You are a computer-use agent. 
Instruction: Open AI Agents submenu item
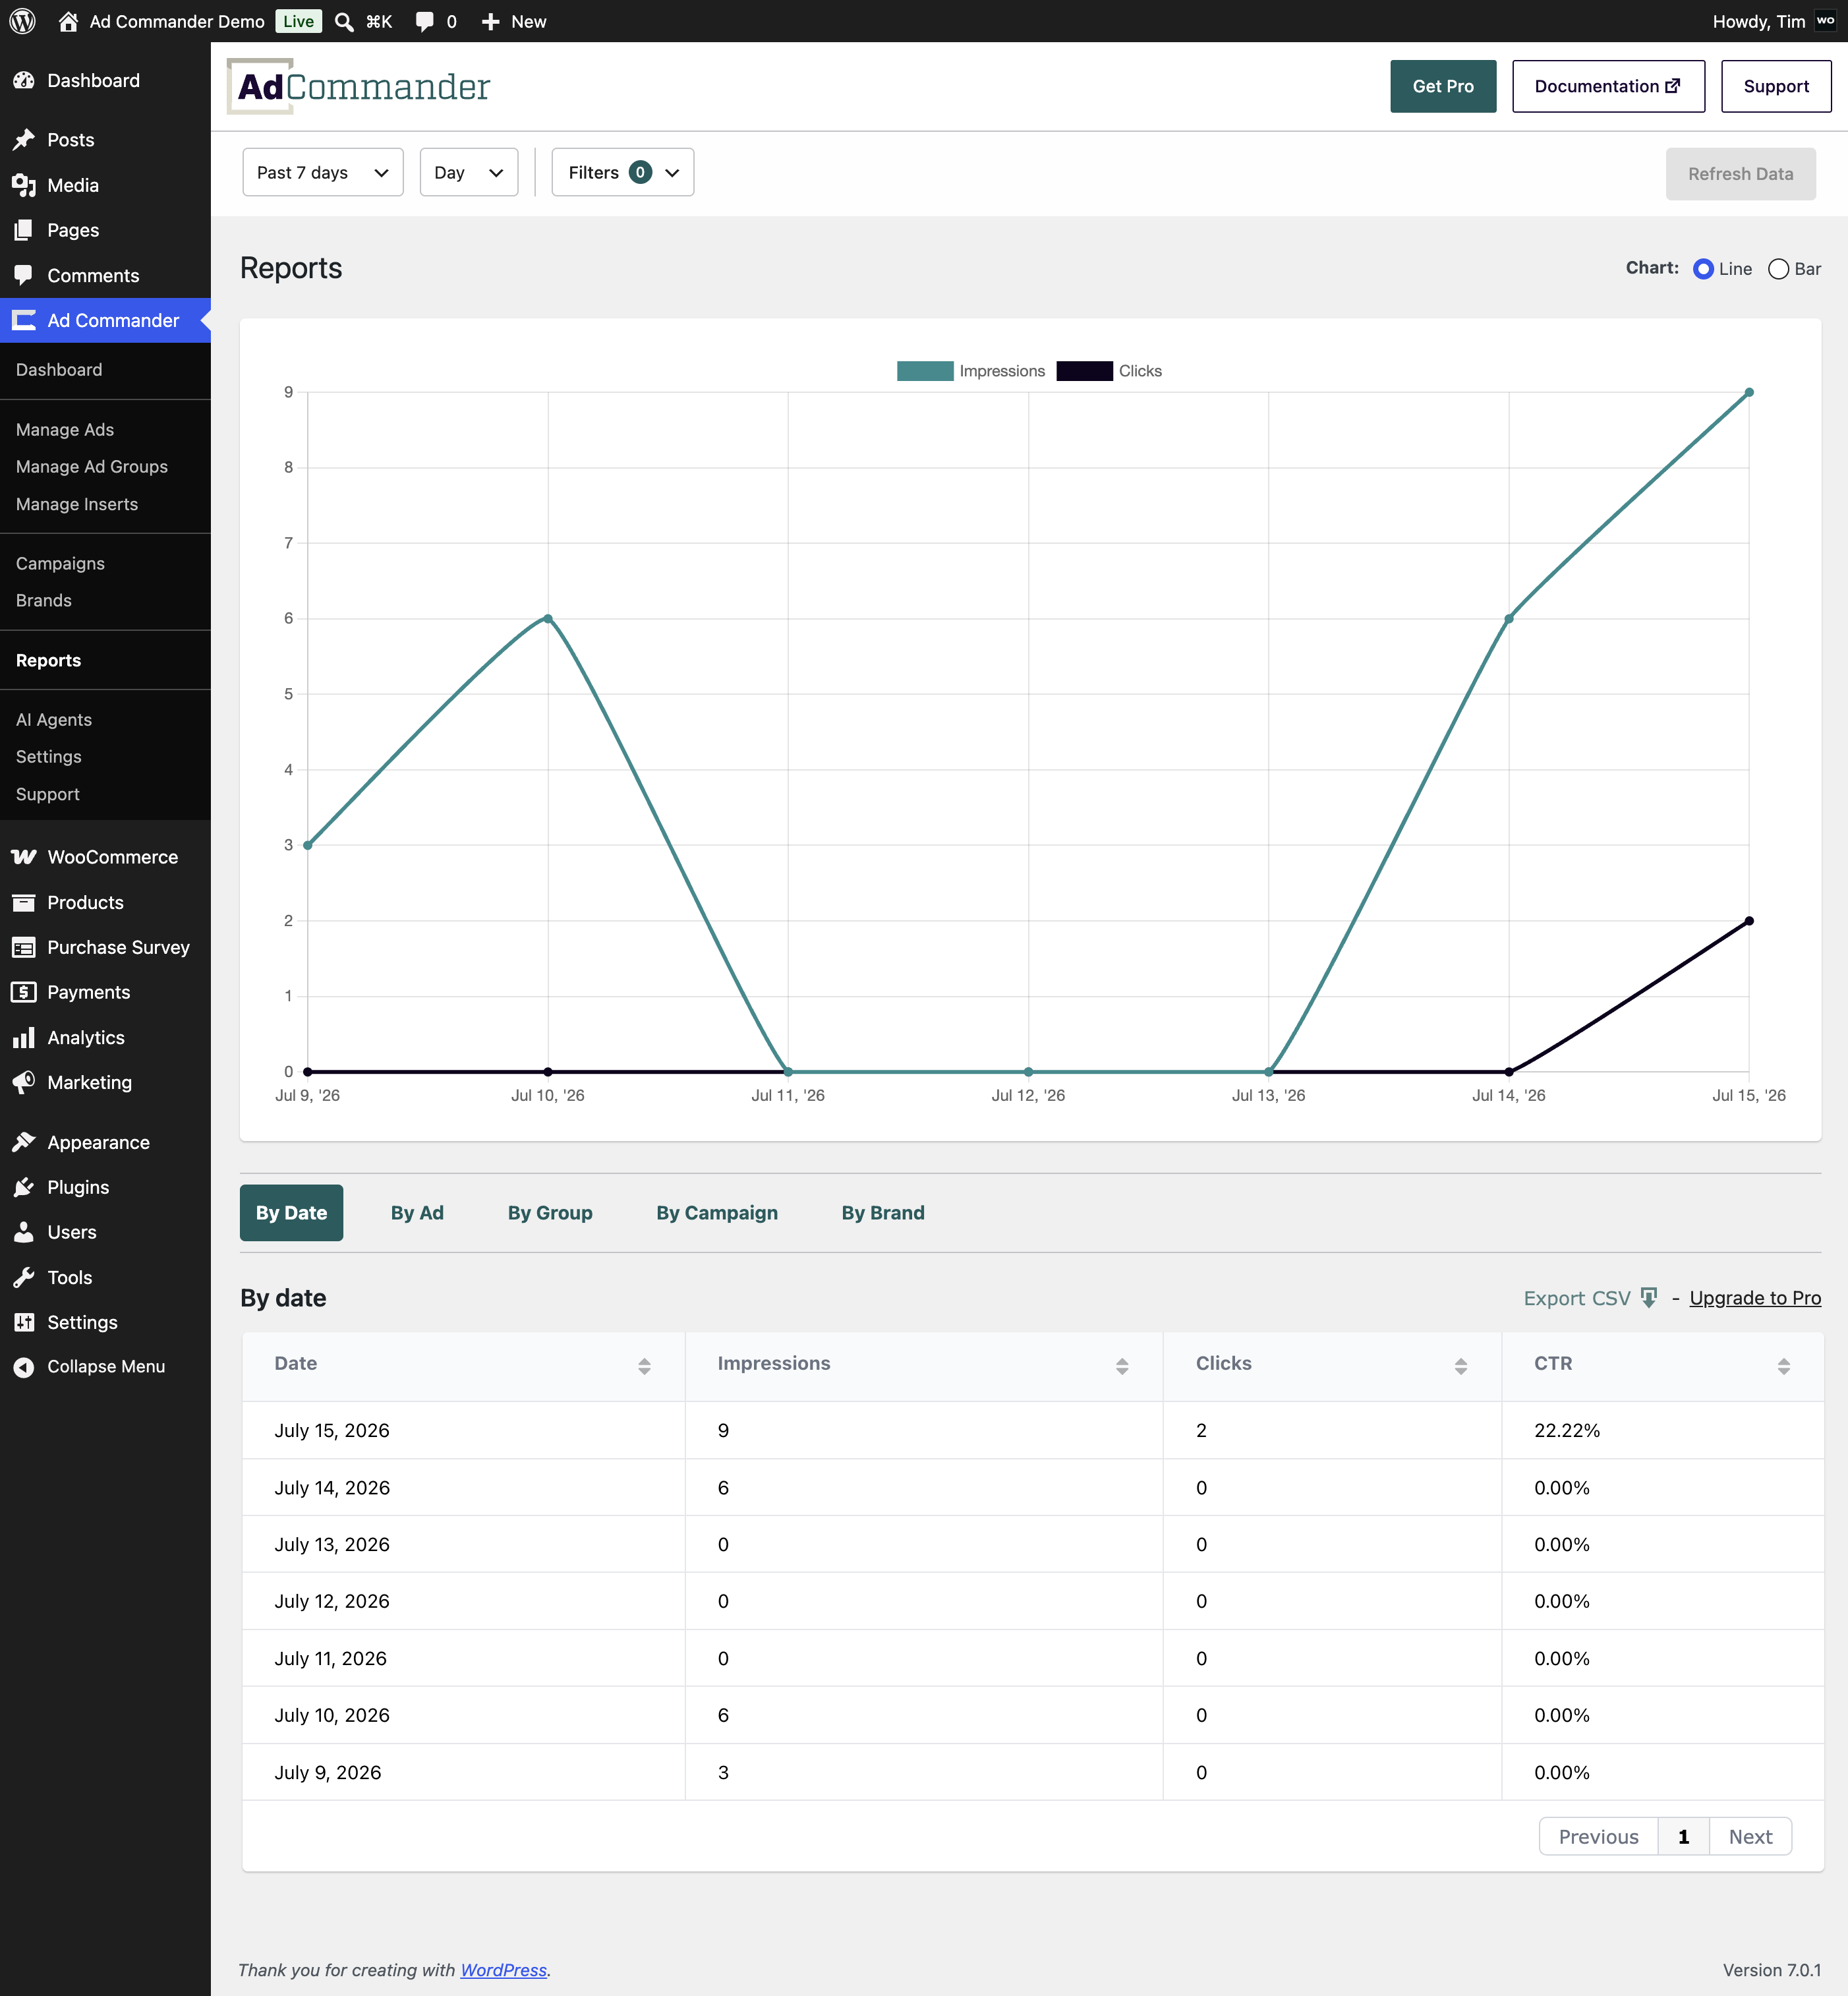tap(54, 720)
